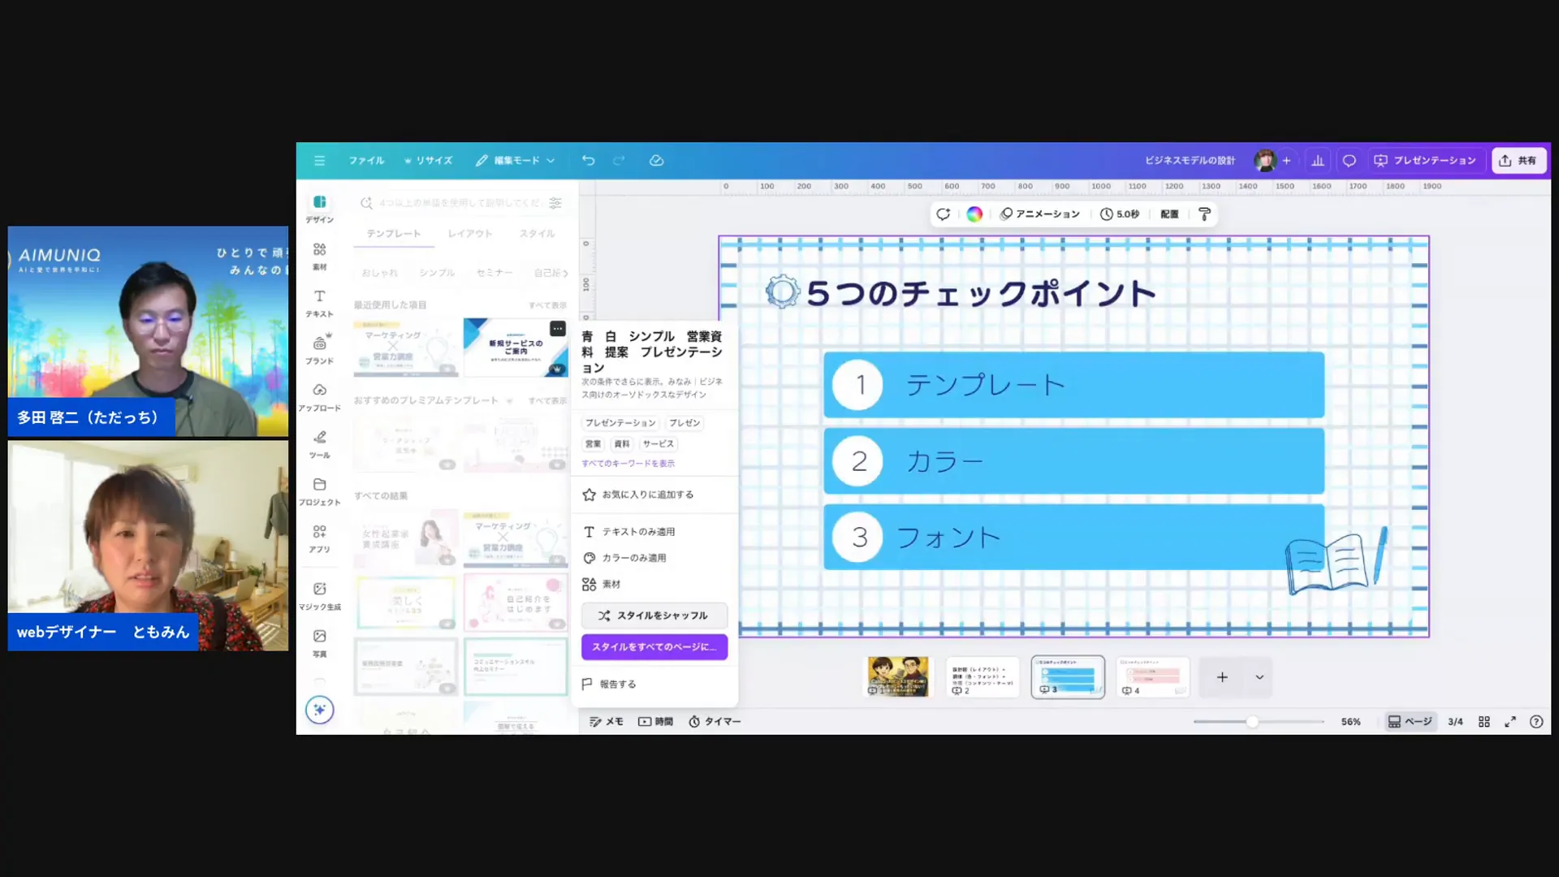Open the search filter sliders icon
Screen dimensions: 1559x877
[x=555, y=203]
